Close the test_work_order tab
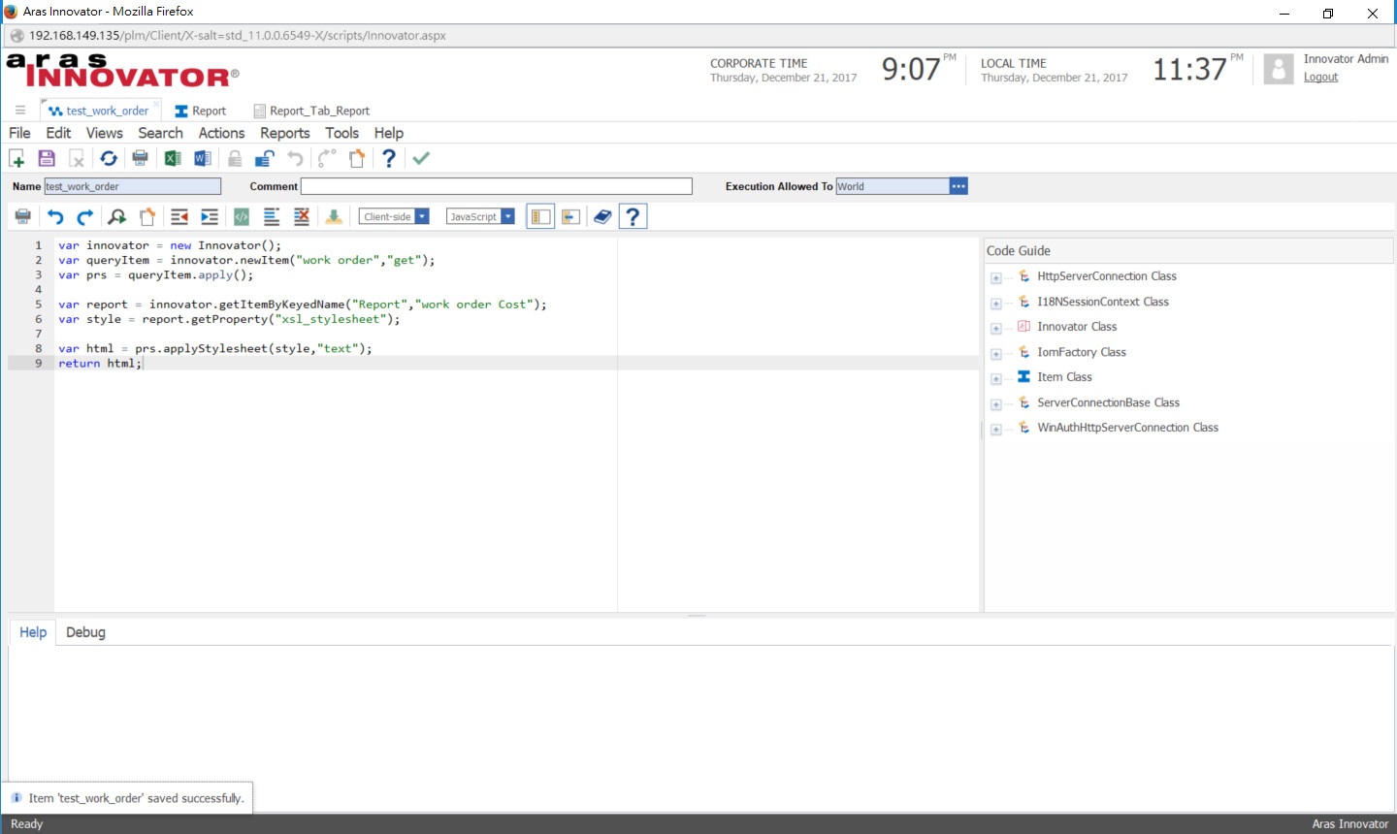The height and width of the screenshot is (834, 1397). (x=156, y=103)
